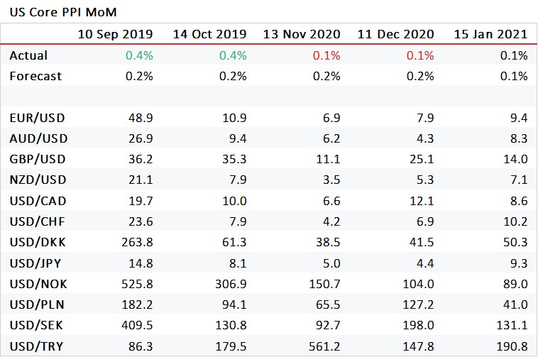Select the EUR/USD row label
The width and height of the screenshot is (538, 357).
click(37, 118)
